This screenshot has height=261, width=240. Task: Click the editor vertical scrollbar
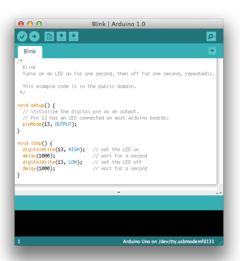[220, 121]
